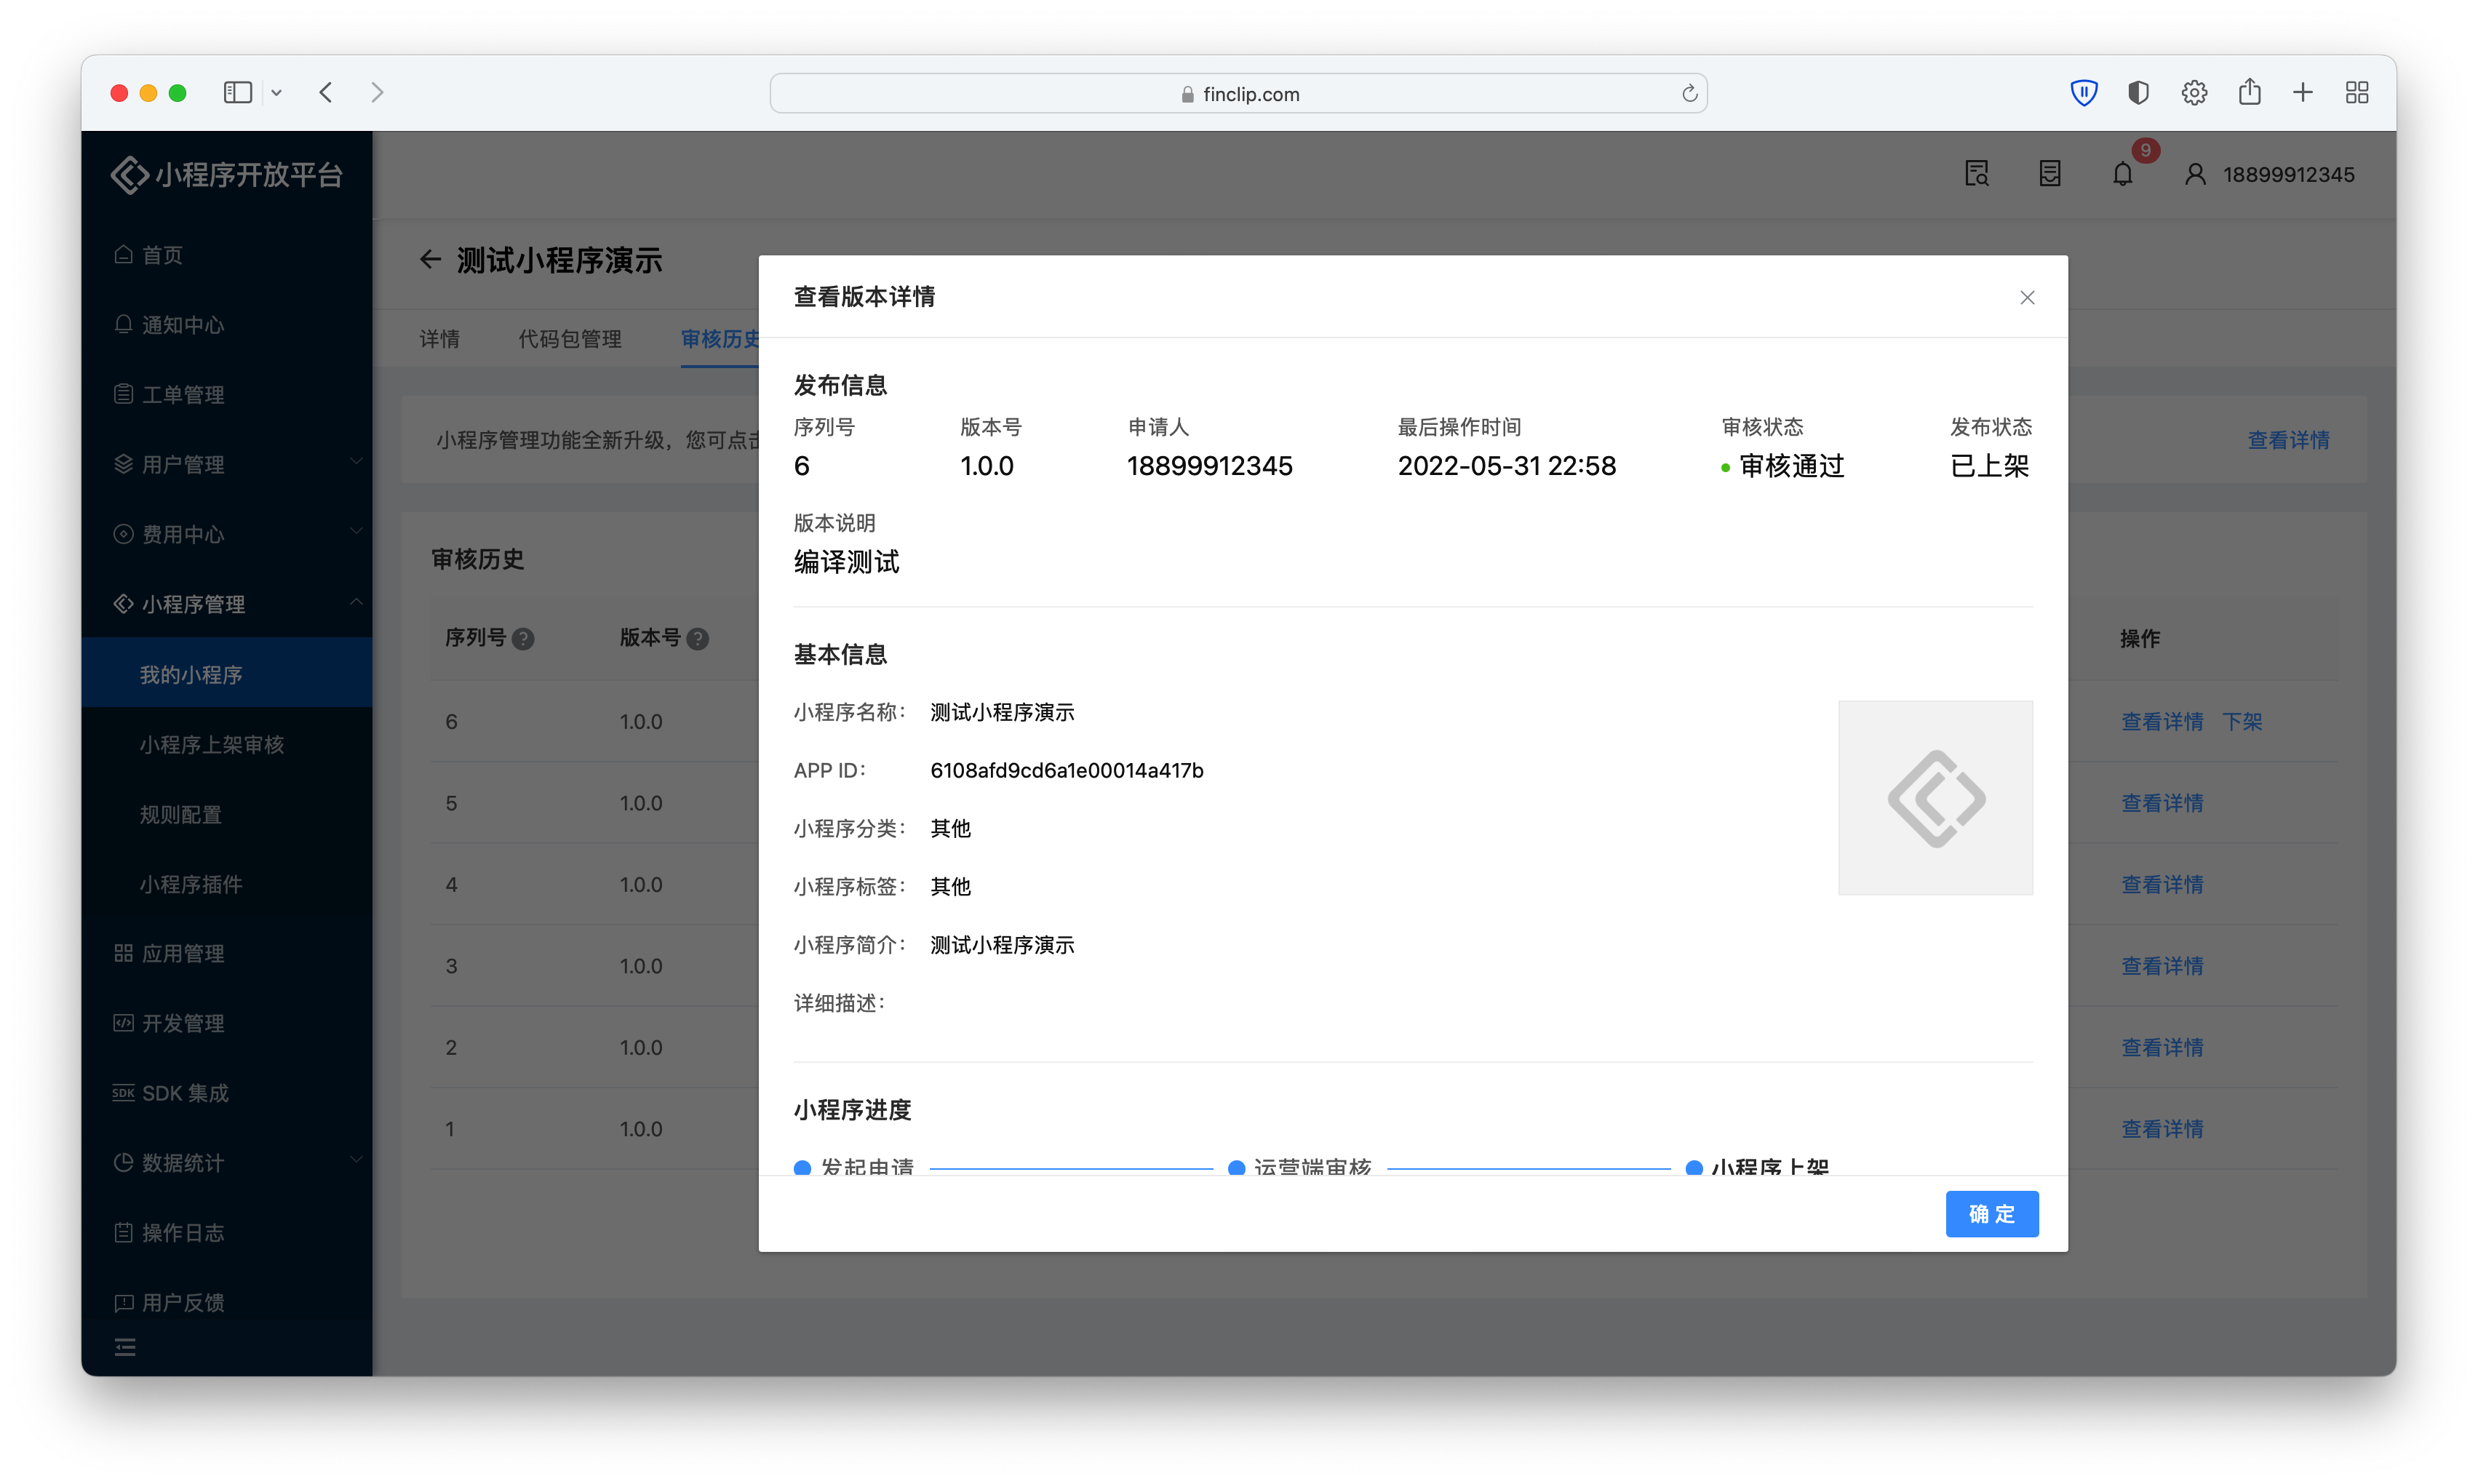This screenshot has width=2478, height=1484.
Task: Open 用户反馈 in the sidebar
Action: click(226, 1302)
